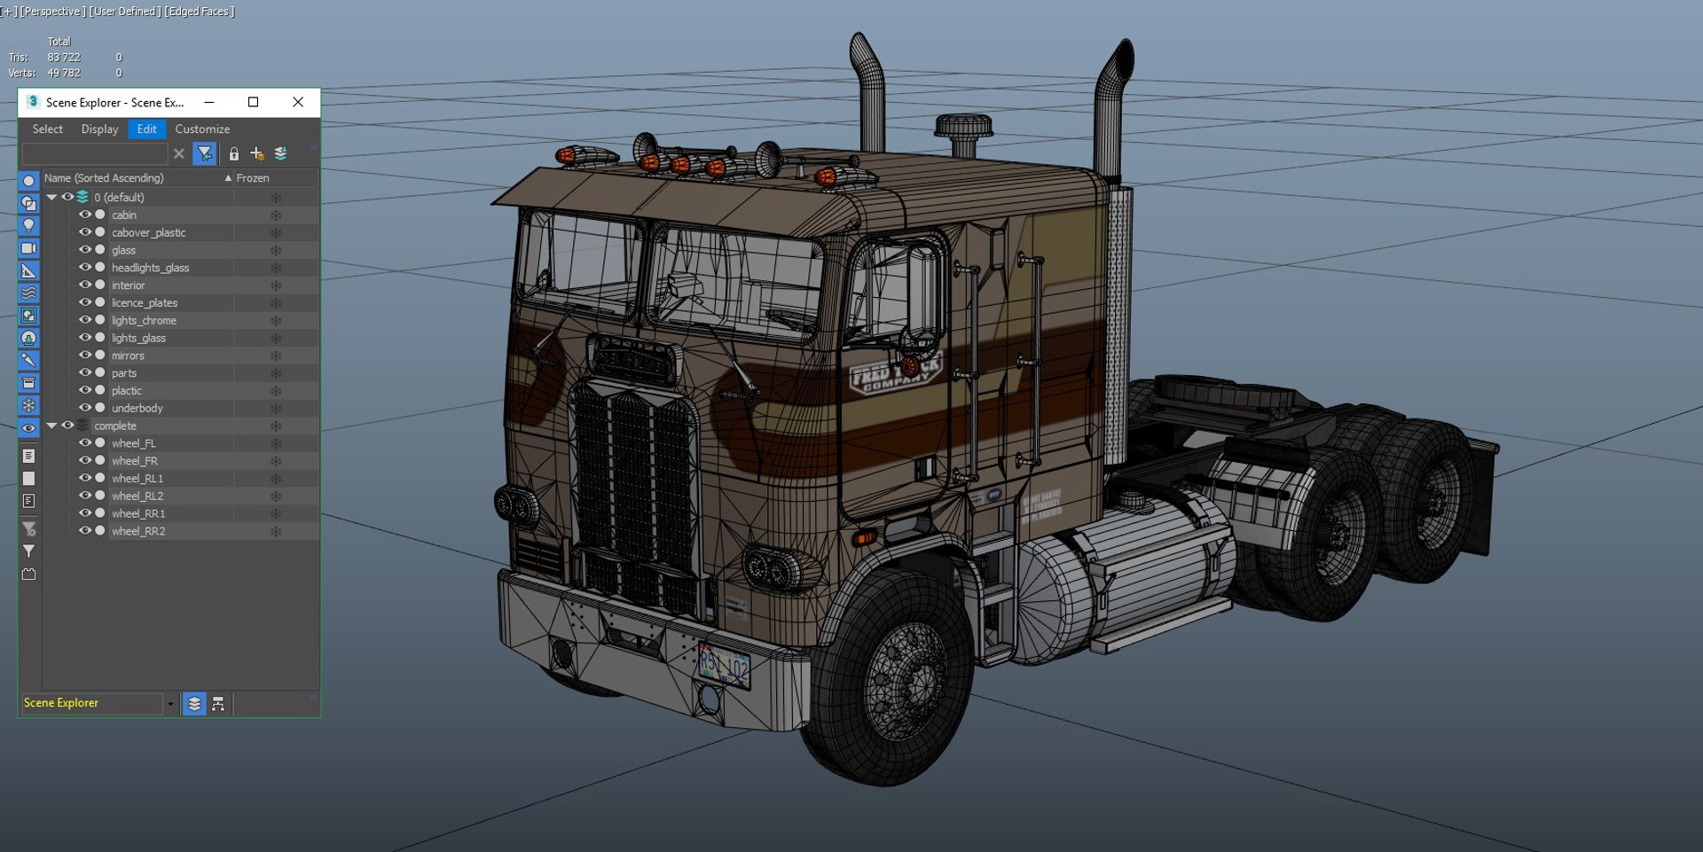1703x852 pixels.
Task: Open the Scene Explorer name dropdown
Action: 170,704
